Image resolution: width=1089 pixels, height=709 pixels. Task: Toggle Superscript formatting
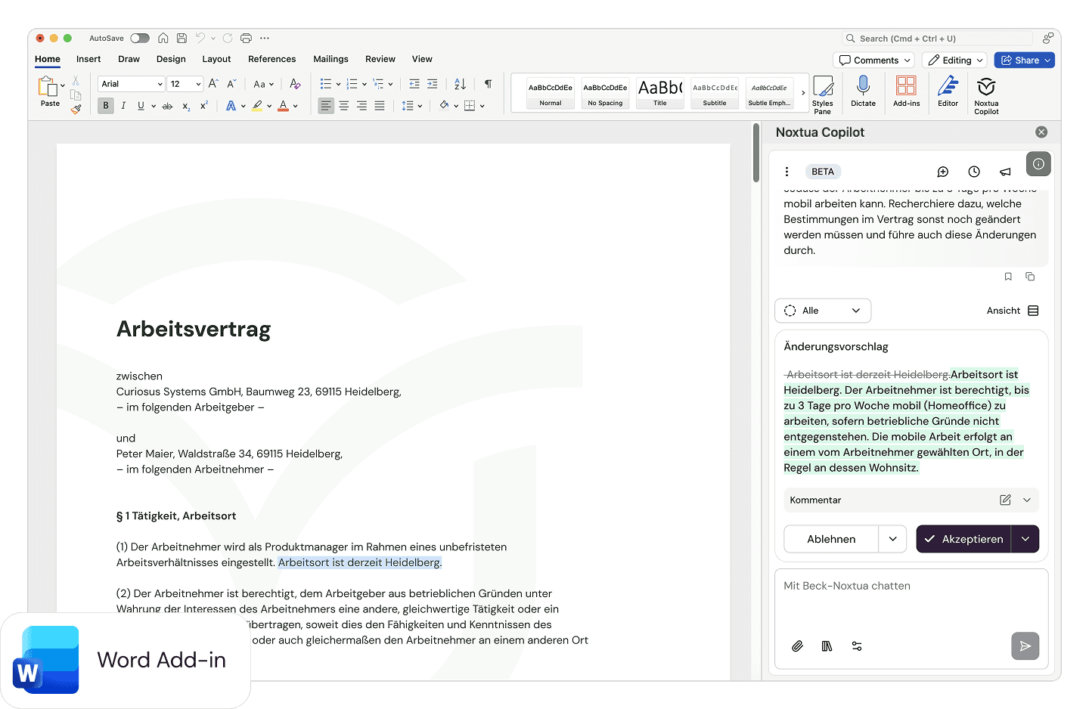(x=204, y=106)
